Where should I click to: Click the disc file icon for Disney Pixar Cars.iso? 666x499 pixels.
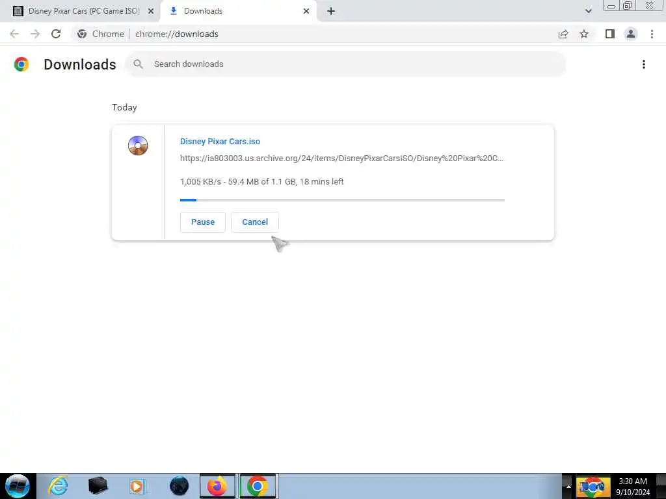click(138, 146)
